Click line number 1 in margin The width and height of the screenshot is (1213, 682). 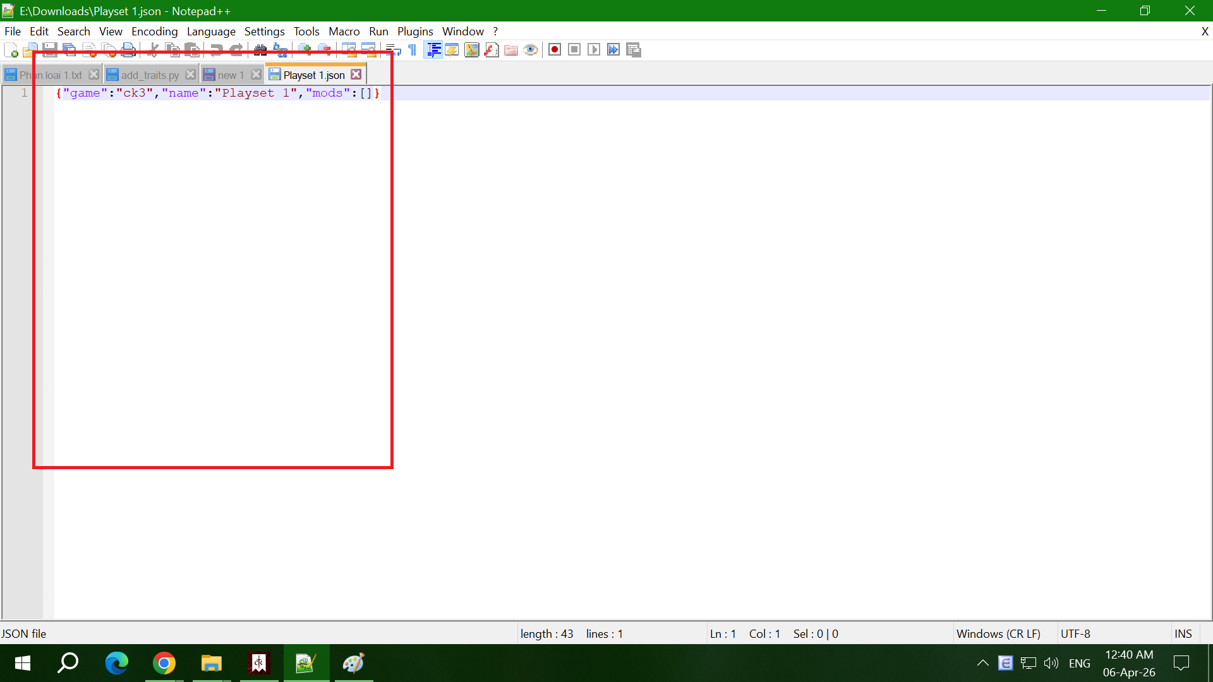coord(25,93)
